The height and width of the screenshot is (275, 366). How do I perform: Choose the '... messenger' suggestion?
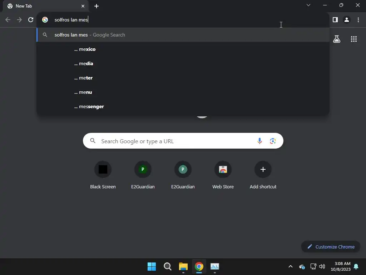coord(183,107)
